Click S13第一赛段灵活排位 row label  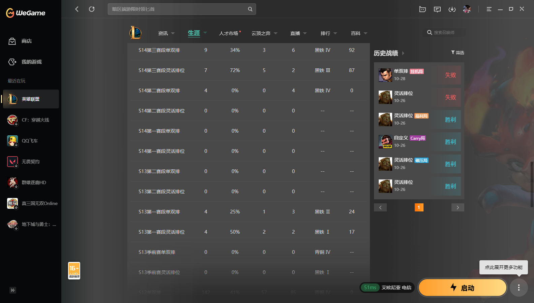161,232
